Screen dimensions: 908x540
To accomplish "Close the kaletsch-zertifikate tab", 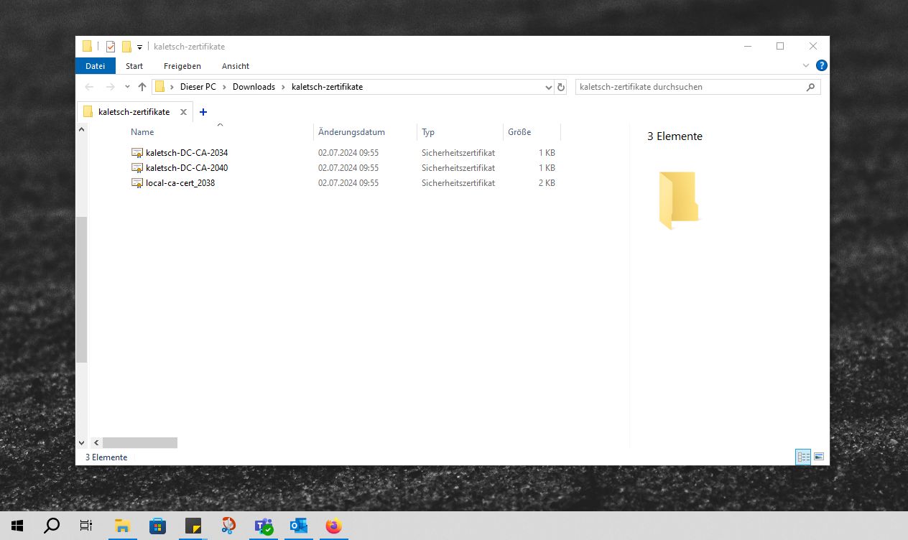I will coord(183,112).
